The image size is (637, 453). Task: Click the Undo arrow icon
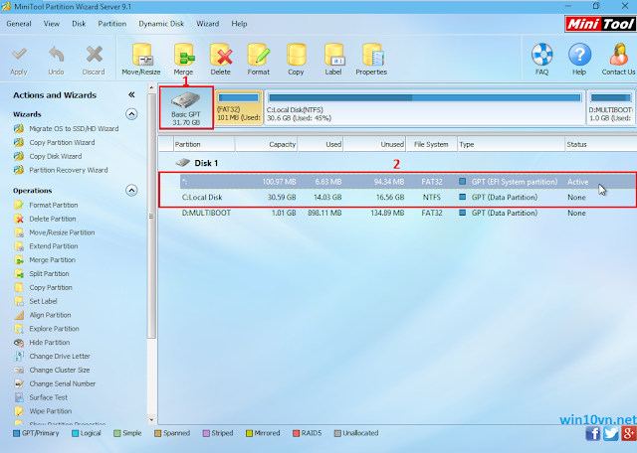(x=56, y=55)
